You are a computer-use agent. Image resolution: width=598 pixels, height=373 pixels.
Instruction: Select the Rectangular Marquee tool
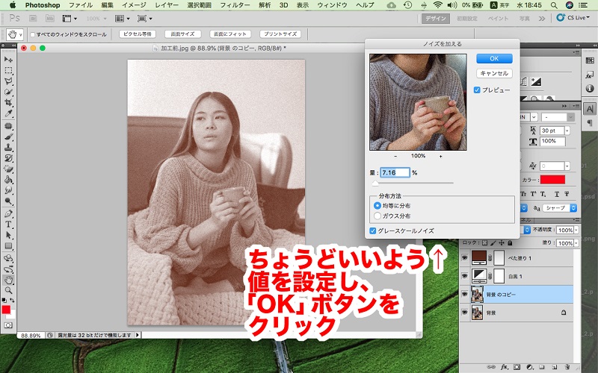8,70
